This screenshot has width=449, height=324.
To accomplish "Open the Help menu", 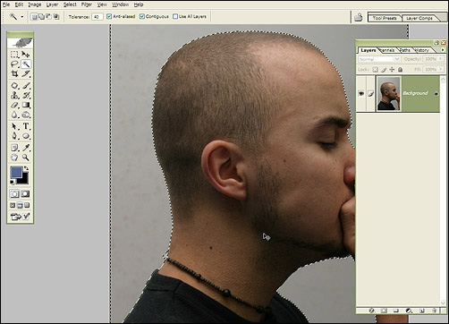I will point(139,4).
